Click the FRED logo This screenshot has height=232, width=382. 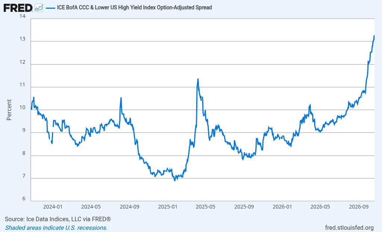(18, 8)
